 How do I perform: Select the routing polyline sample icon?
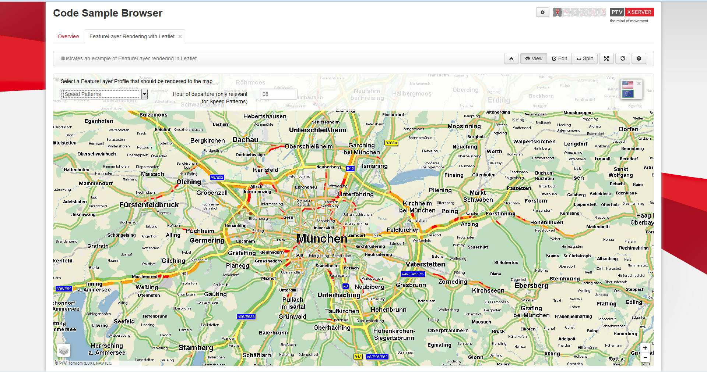tap(574, 12)
